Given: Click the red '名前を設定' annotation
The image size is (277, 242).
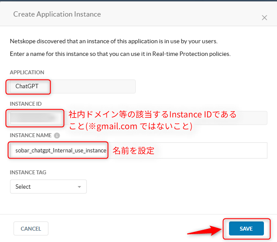Looking at the screenshot, I should (133, 151).
